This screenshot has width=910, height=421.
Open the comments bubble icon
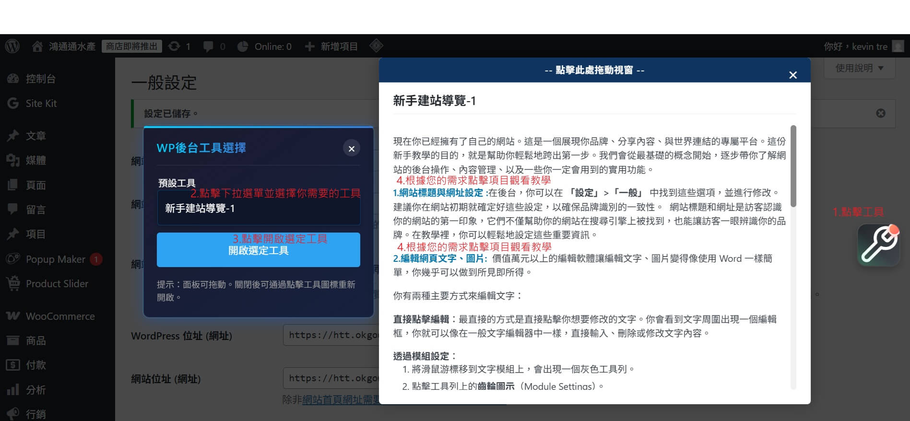[208, 47]
